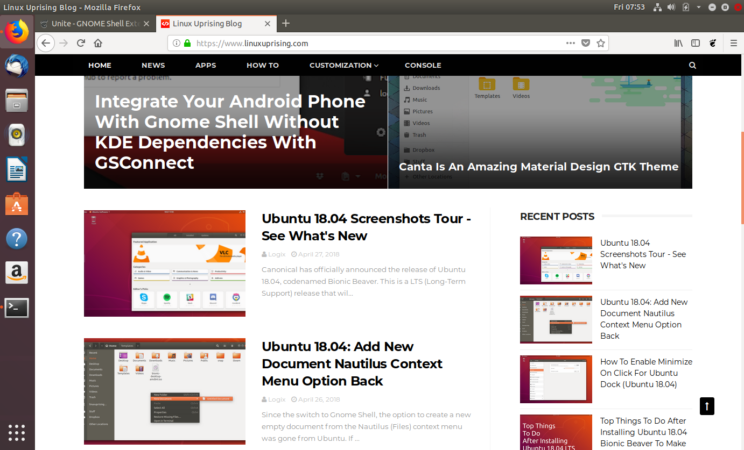
Task: Click main Nautilus context menu article thumbnail
Action: (x=165, y=391)
